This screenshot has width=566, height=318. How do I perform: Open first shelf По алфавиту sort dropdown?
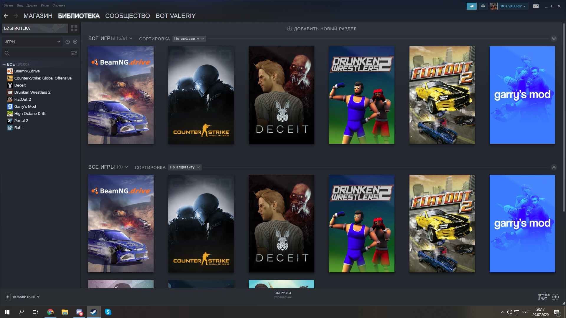[189, 39]
